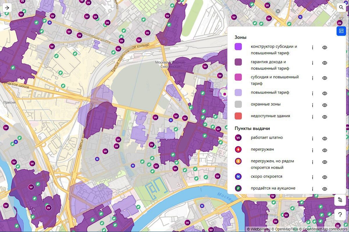Open the help question mark button

click(x=340, y=215)
